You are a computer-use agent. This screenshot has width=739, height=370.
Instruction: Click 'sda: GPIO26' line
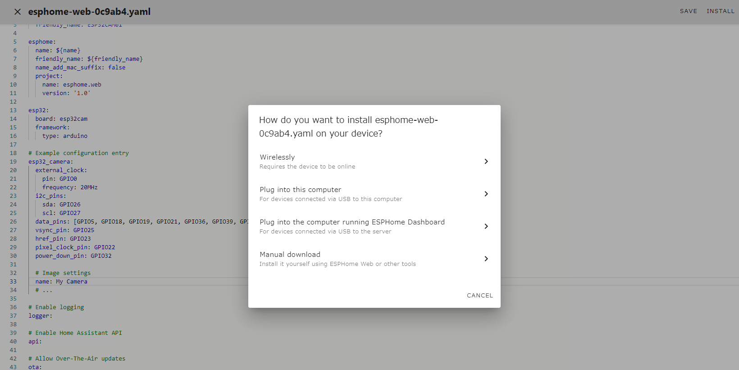tap(61, 205)
